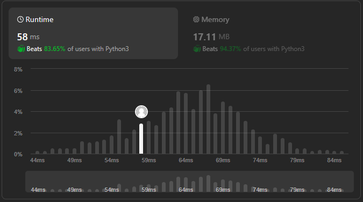Click the 2% label on the y-axis
363x202 pixels.
[18, 133]
